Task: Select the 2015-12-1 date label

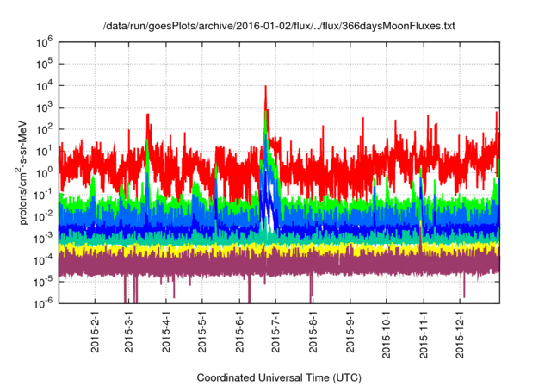Action: pyautogui.click(x=460, y=334)
